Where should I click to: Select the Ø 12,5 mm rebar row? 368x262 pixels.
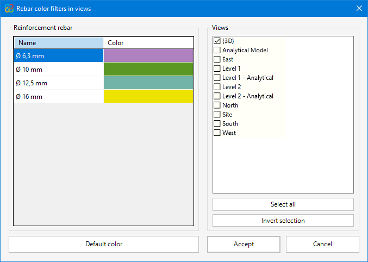coord(58,83)
